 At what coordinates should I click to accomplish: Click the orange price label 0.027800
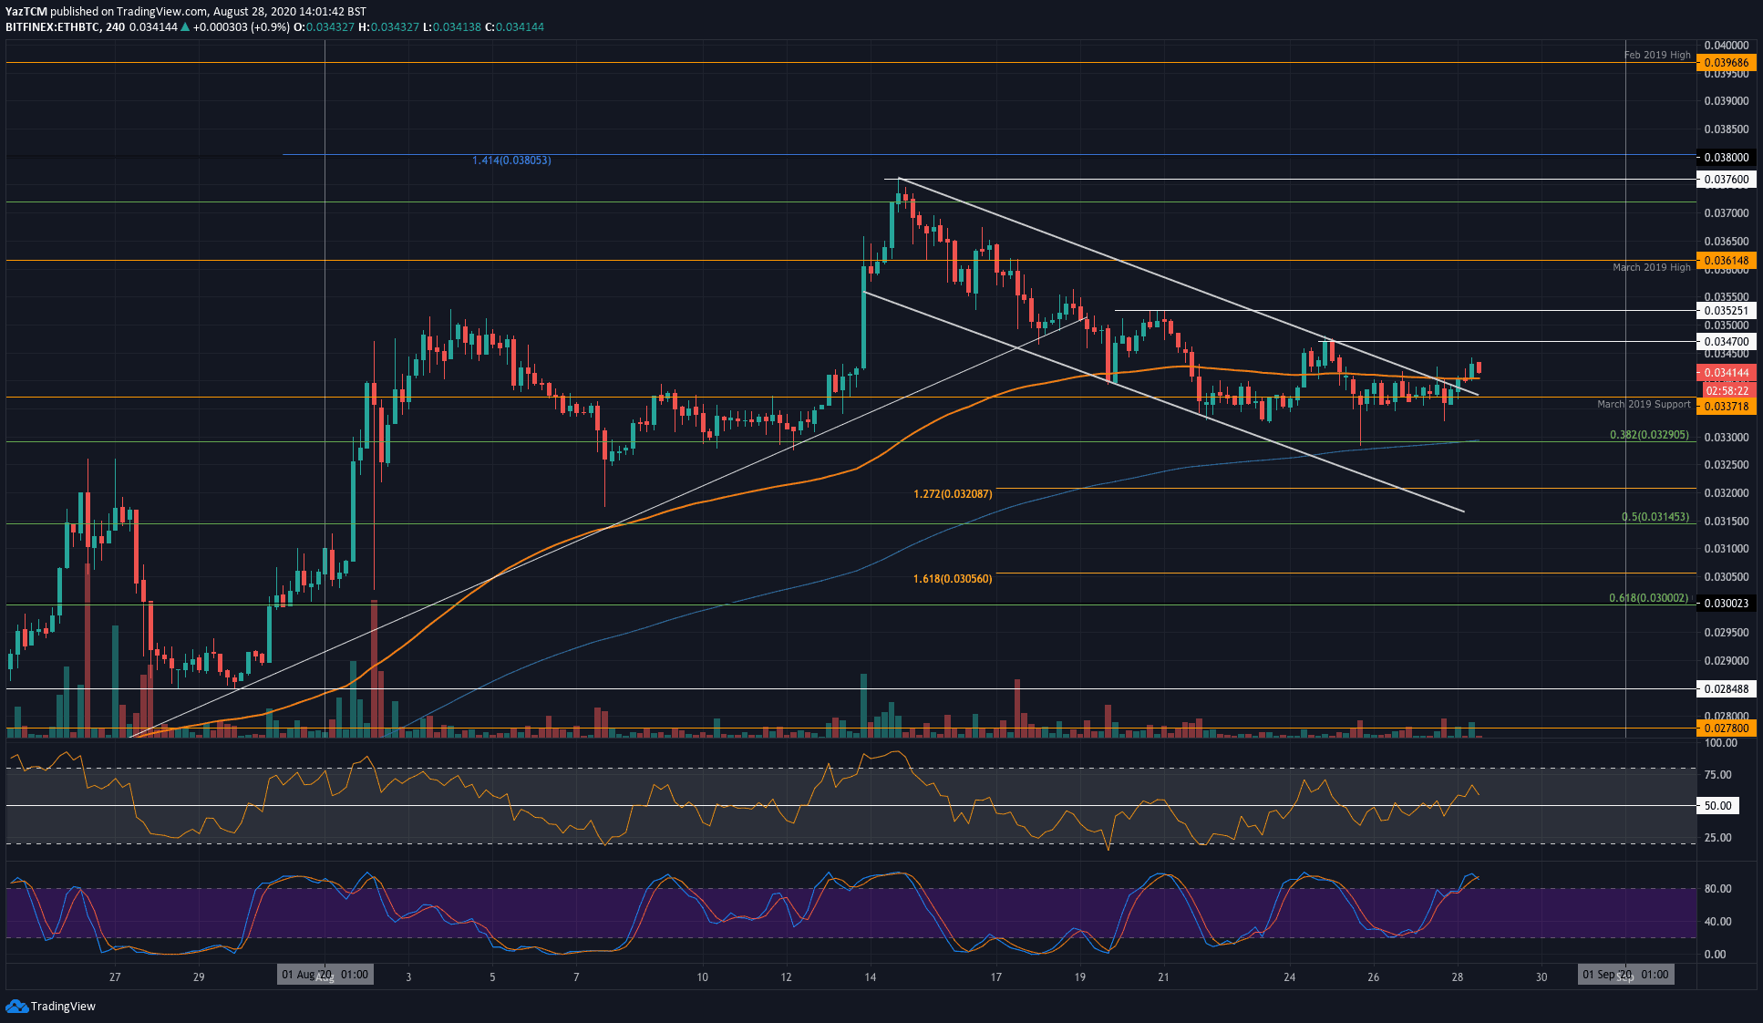pos(1727,728)
